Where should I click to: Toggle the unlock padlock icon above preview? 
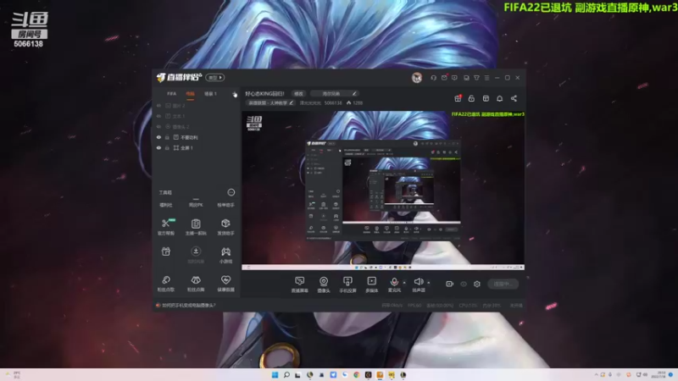point(471,98)
